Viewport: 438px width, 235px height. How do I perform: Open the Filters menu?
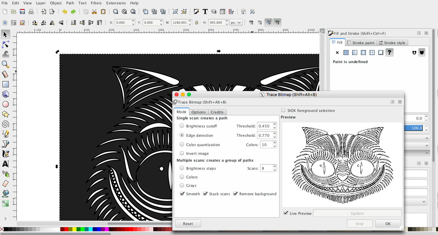pos(96,3)
